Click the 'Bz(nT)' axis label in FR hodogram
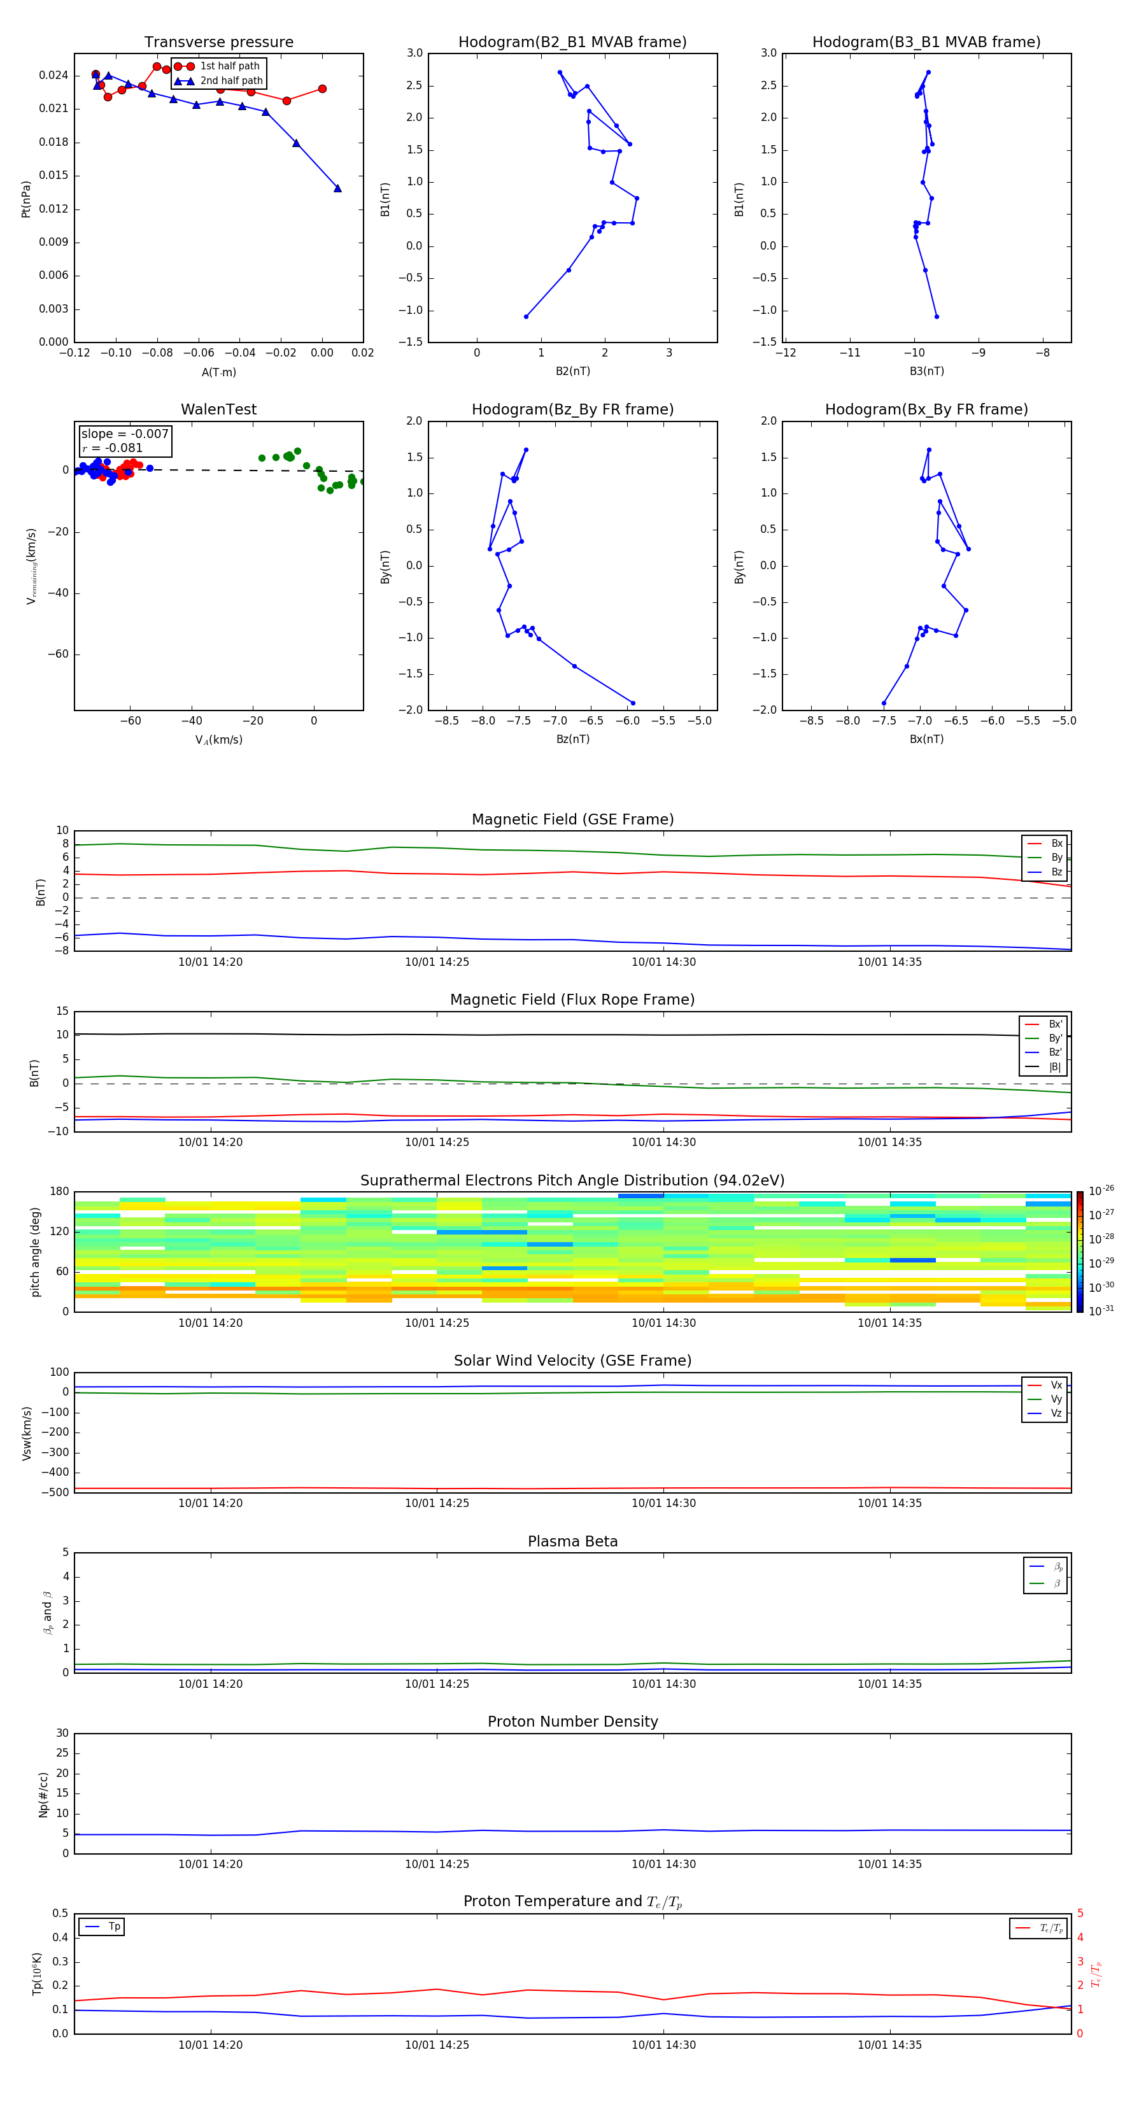The image size is (1146, 2101). (572, 739)
